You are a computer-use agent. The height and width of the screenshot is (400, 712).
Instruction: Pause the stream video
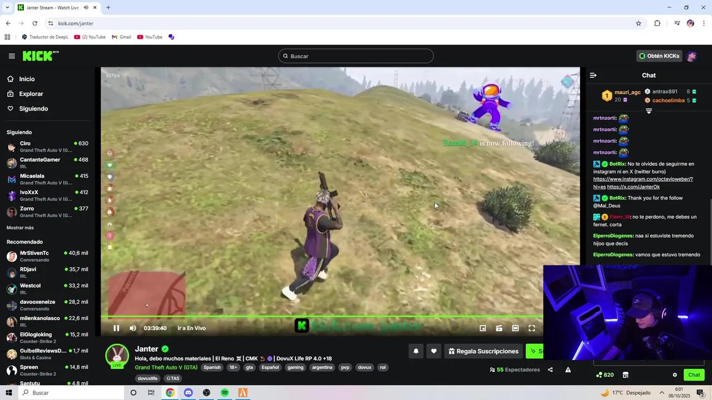pyautogui.click(x=116, y=328)
